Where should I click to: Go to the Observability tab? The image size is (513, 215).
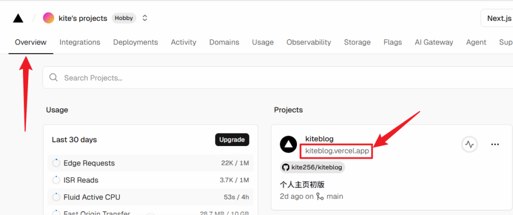click(x=309, y=42)
